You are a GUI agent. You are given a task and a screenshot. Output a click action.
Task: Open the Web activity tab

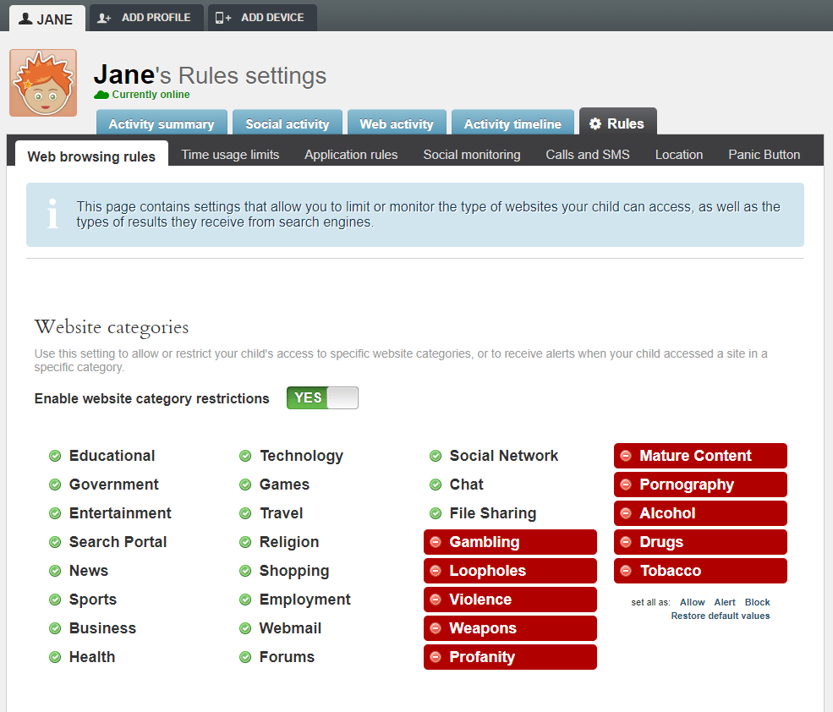click(397, 123)
